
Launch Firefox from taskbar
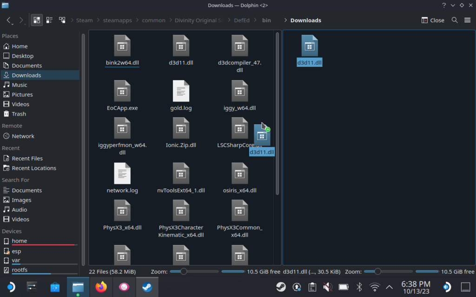(101, 287)
